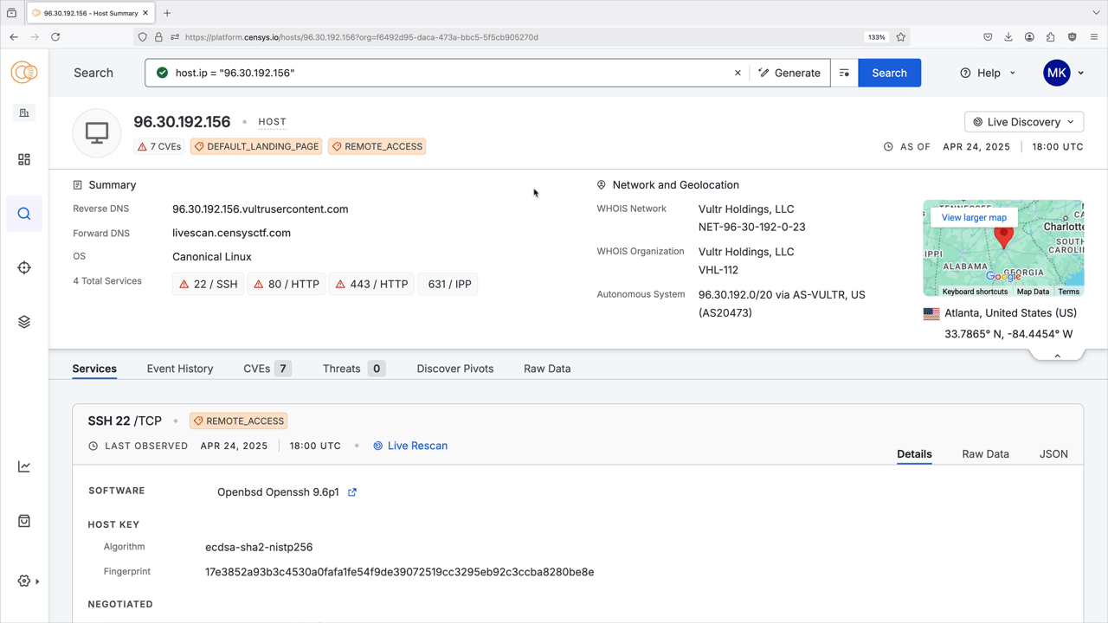Switch to the Discover Pivots tab
The height and width of the screenshot is (623, 1108).
[455, 369]
